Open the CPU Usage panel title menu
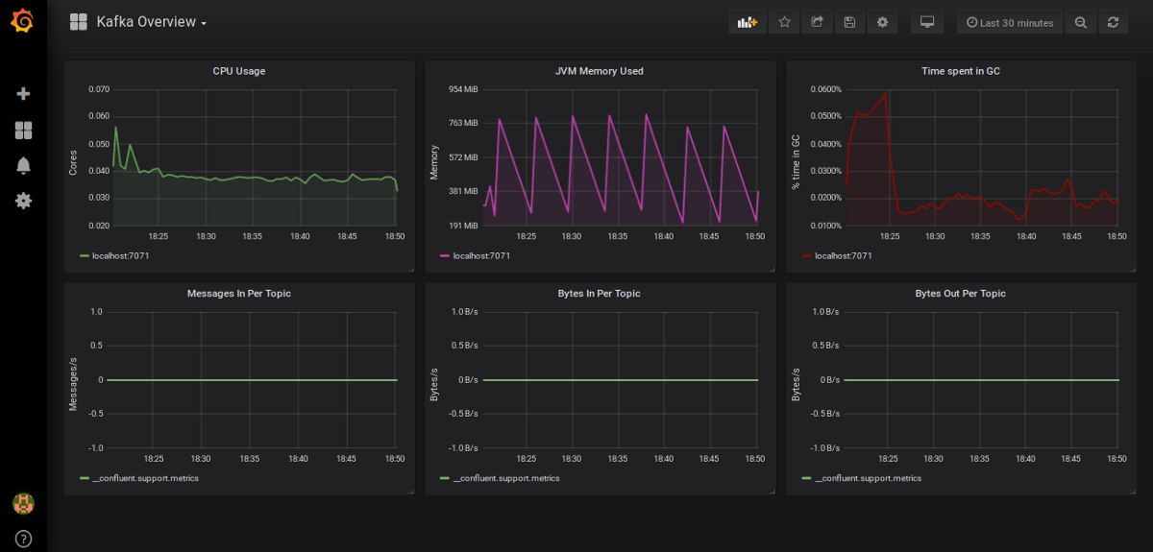This screenshot has height=552, width=1153. click(239, 71)
